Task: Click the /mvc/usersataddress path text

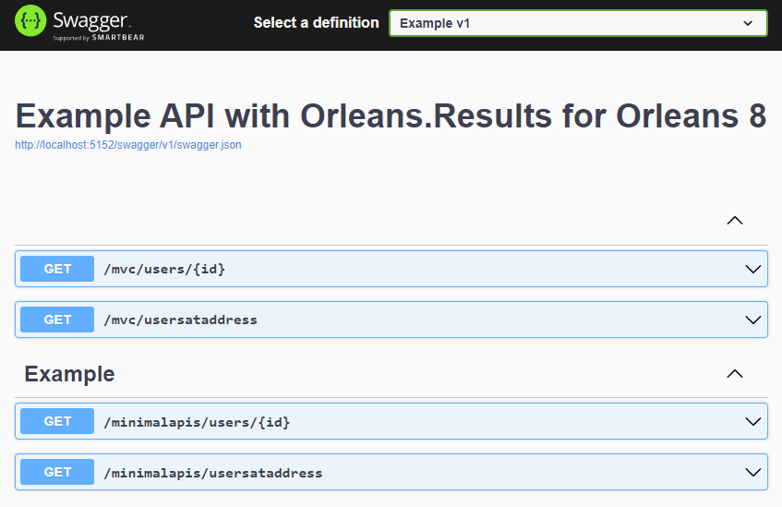Action: [181, 320]
